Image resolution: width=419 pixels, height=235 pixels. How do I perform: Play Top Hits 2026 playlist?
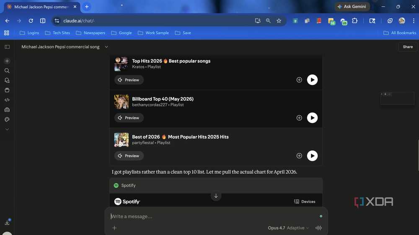312,80
